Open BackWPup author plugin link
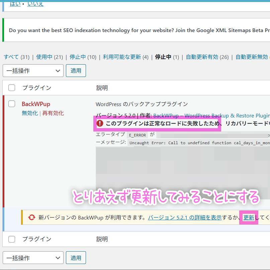 tap(212, 115)
